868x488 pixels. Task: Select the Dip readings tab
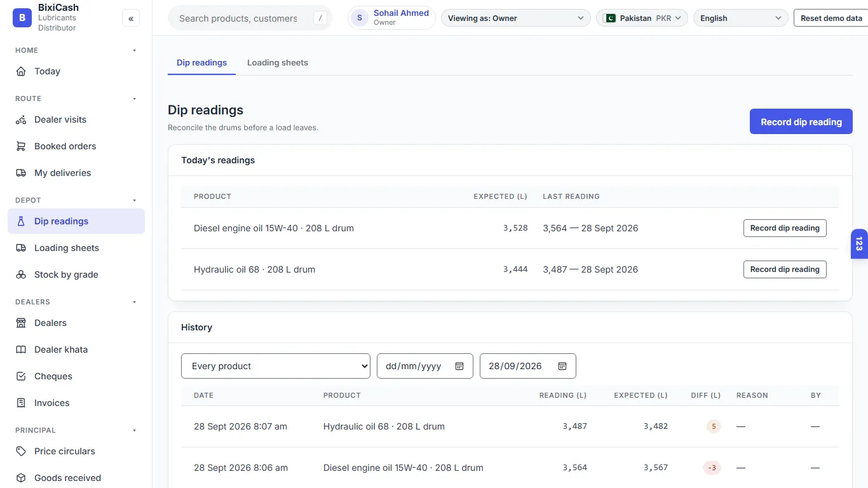[x=201, y=63]
